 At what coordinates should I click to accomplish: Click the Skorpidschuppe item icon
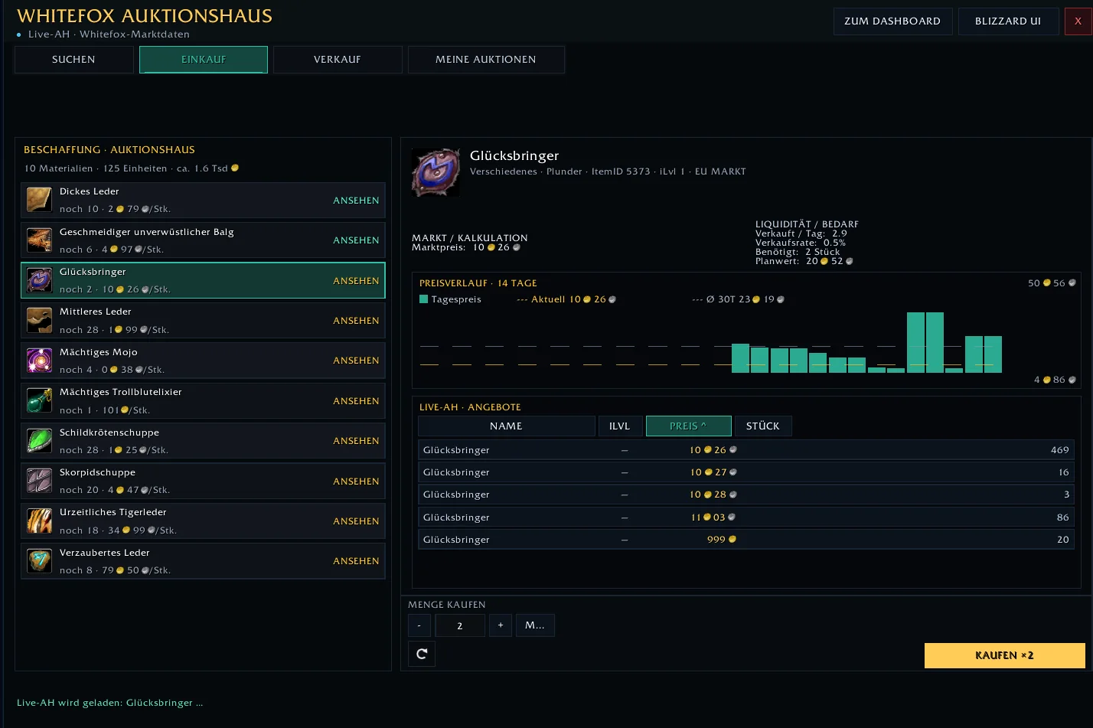click(39, 481)
